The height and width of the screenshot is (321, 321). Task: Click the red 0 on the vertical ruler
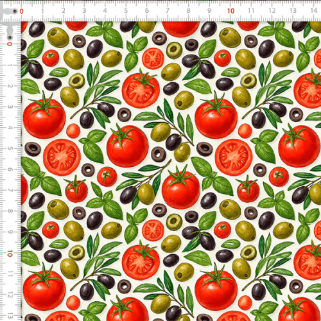click(9, 44)
